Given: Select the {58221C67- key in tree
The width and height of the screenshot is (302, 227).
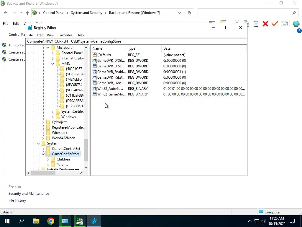Looking at the screenshot, I should [x=74, y=69].
